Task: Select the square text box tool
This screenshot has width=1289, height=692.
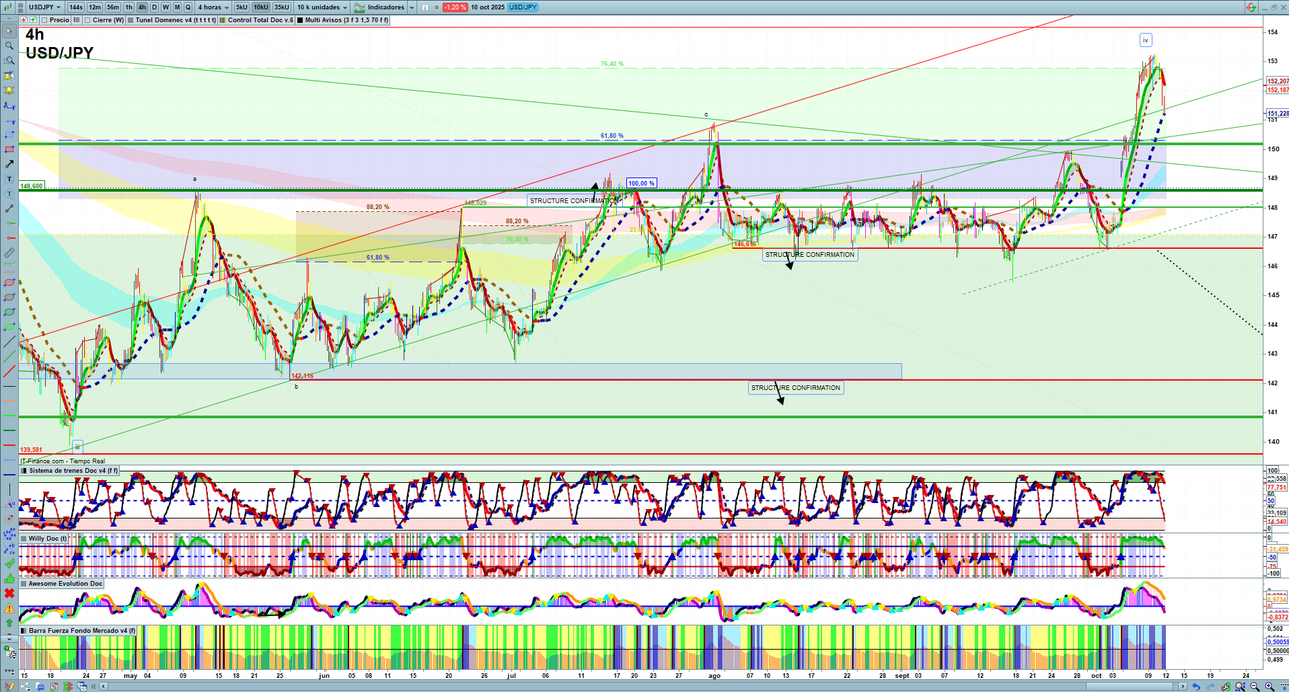Action: pos(9,179)
